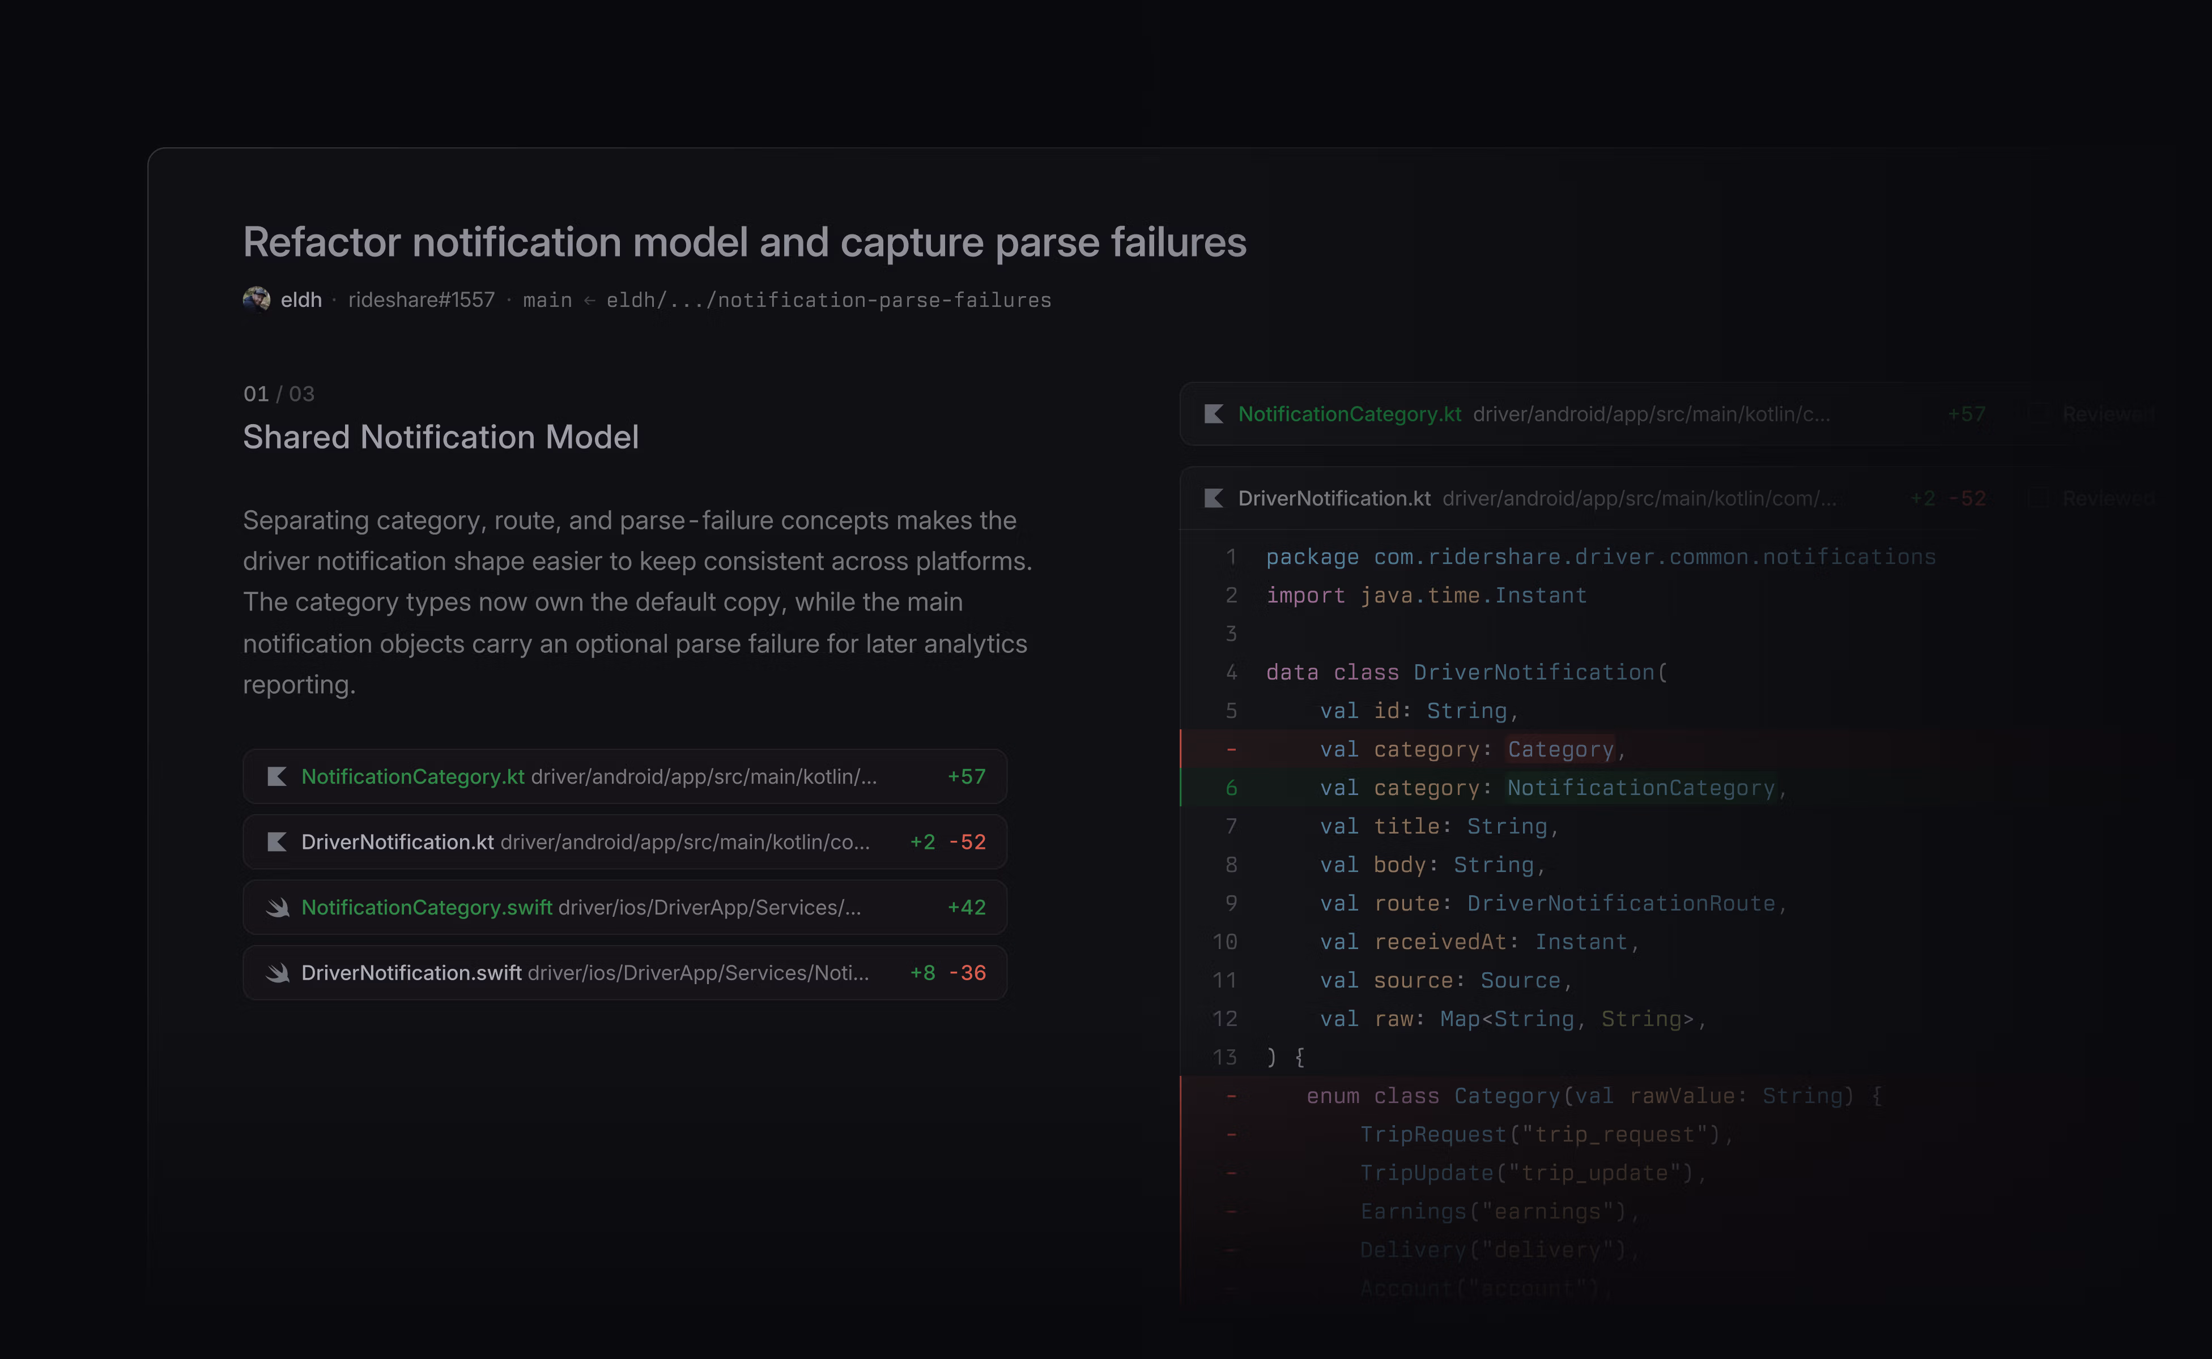The height and width of the screenshot is (1359, 2212).
Task: Click line 7 val title: String
Action: coord(1440,827)
